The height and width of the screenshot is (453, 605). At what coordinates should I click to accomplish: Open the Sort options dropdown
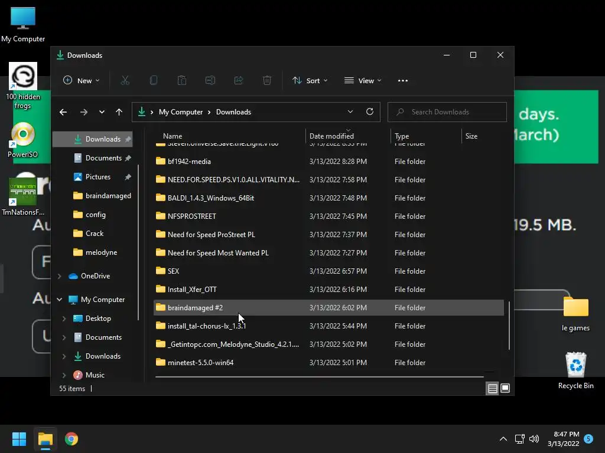click(310, 80)
